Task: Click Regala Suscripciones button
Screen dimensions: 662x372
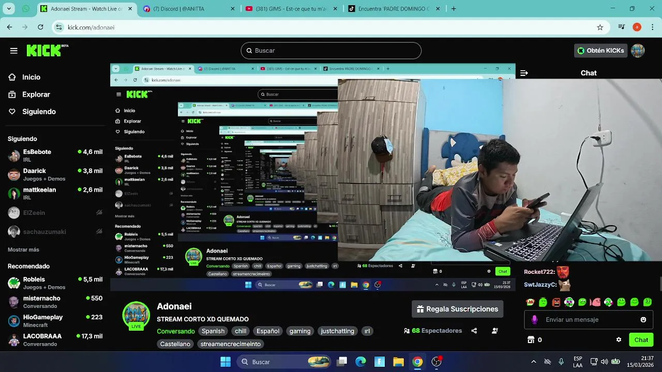Action: coord(458,309)
